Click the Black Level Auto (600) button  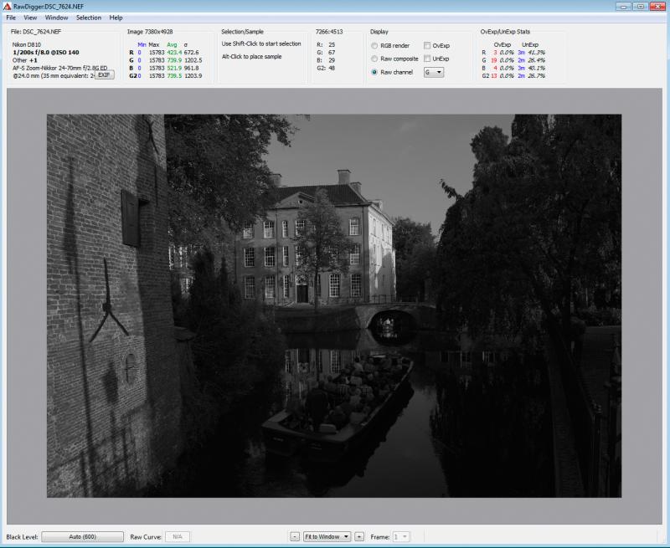[82, 536]
